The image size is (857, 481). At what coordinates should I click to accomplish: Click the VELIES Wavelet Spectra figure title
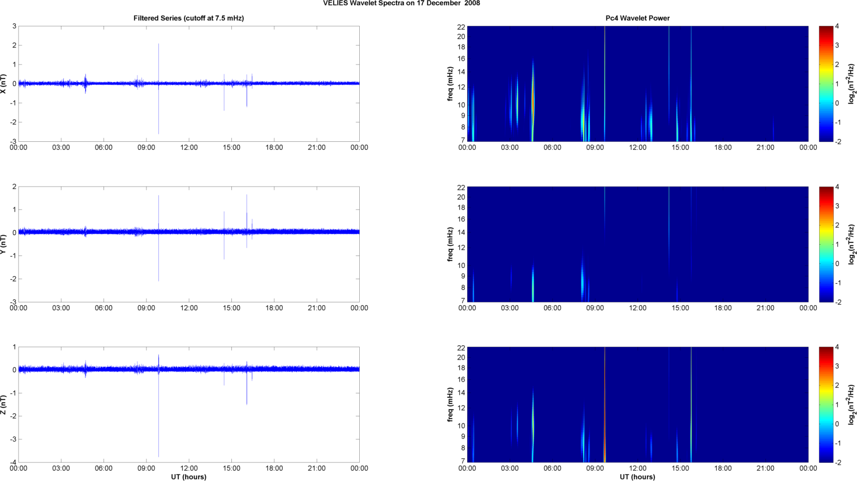401,3
